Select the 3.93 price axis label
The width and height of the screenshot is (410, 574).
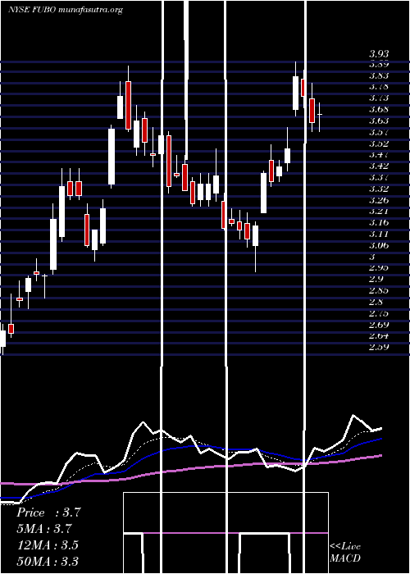[x=379, y=54]
